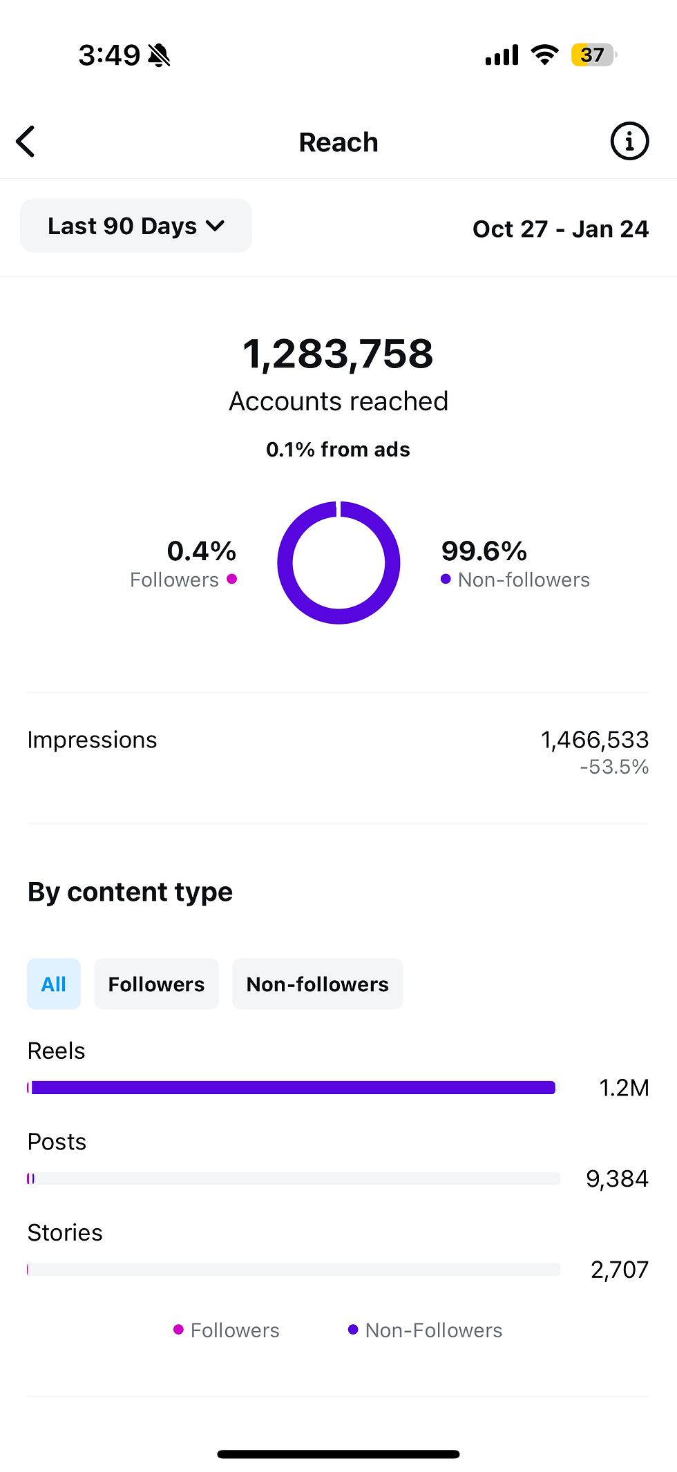Switch to the Followers filter tab
The width and height of the screenshot is (677, 1472).
click(156, 984)
